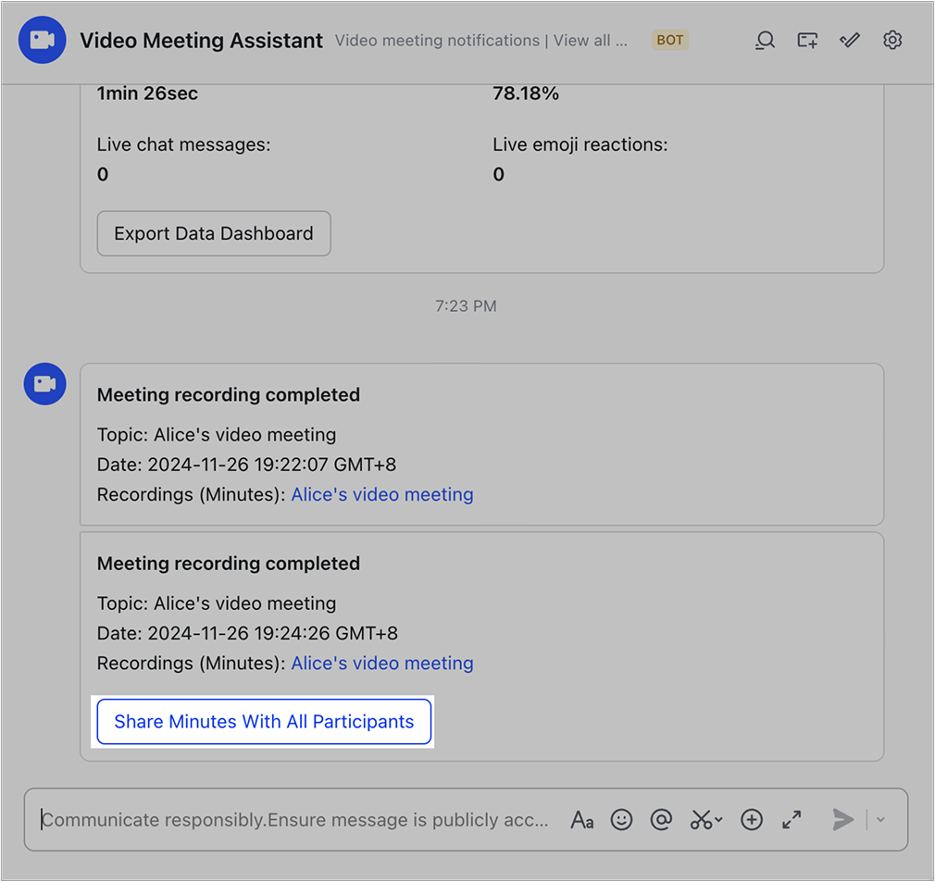Open the first Alice's video meeting recording link
935x882 pixels.
pyautogui.click(x=381, y=494)
